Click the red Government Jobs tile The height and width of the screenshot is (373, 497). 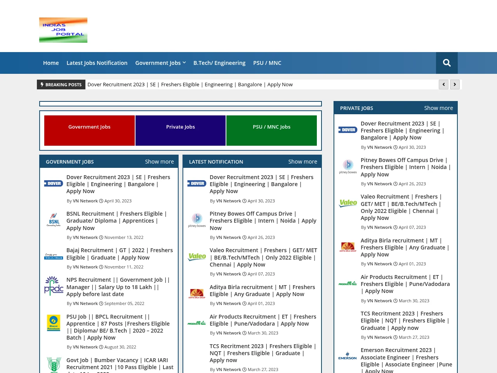[x=89, y=131]
